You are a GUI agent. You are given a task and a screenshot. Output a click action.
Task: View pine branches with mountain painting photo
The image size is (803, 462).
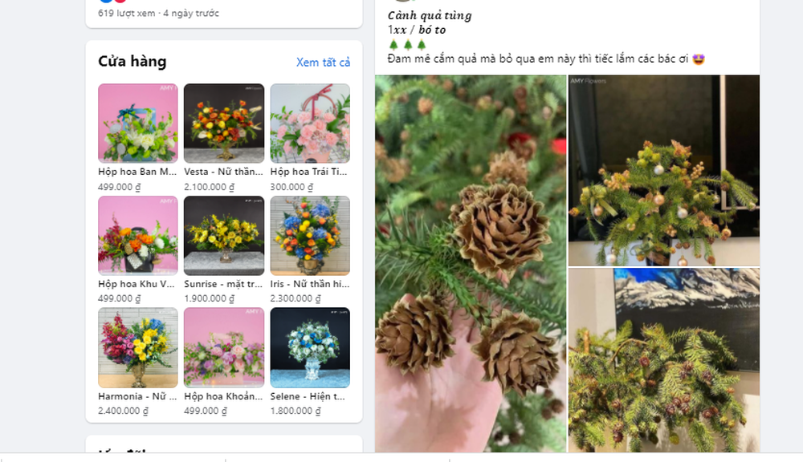point(664,360)
